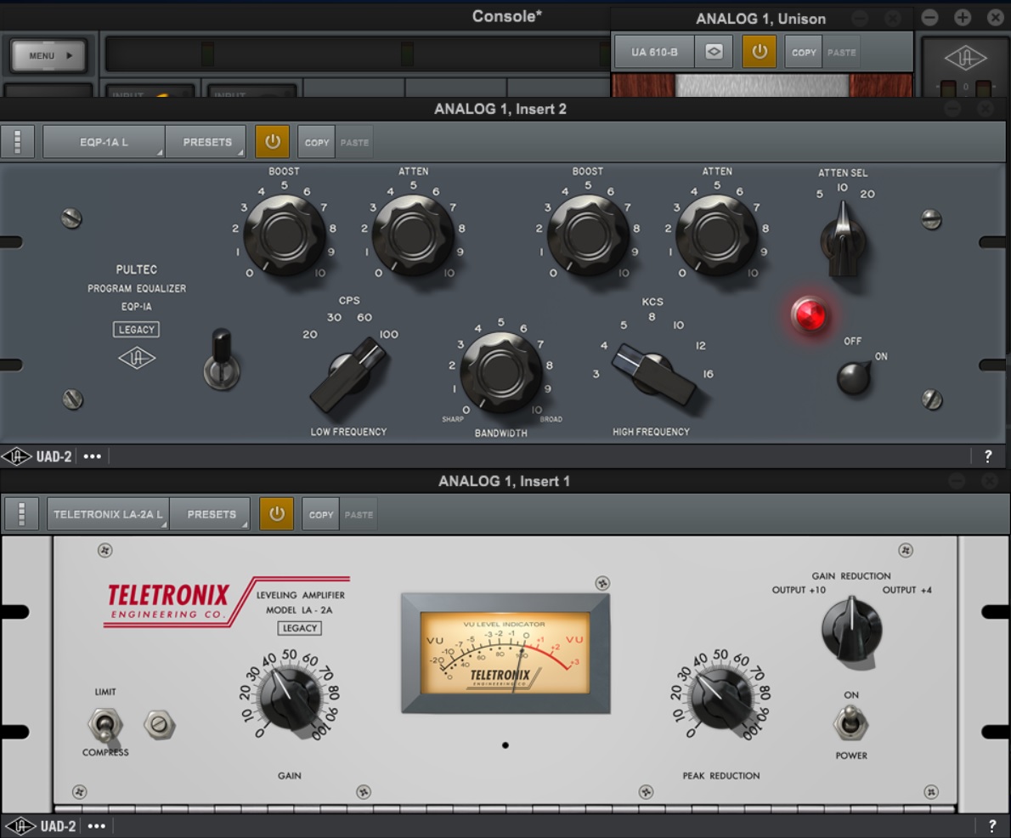
Task: Click the Teletronix Engineering Co. logo
Action: [169, 602]
